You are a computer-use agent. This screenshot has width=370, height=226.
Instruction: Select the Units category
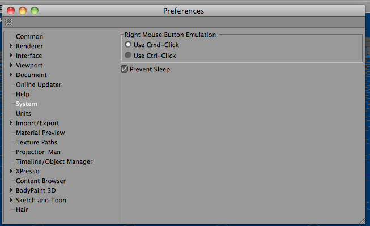(23, 113)
